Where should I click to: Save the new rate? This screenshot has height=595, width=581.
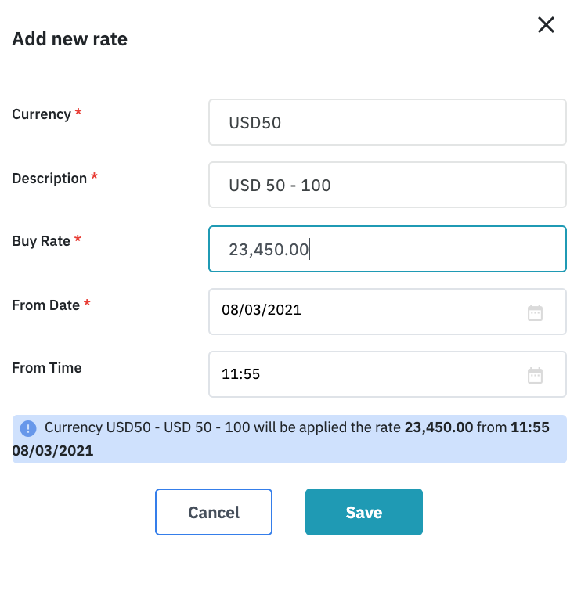click(x=363, y=512)
